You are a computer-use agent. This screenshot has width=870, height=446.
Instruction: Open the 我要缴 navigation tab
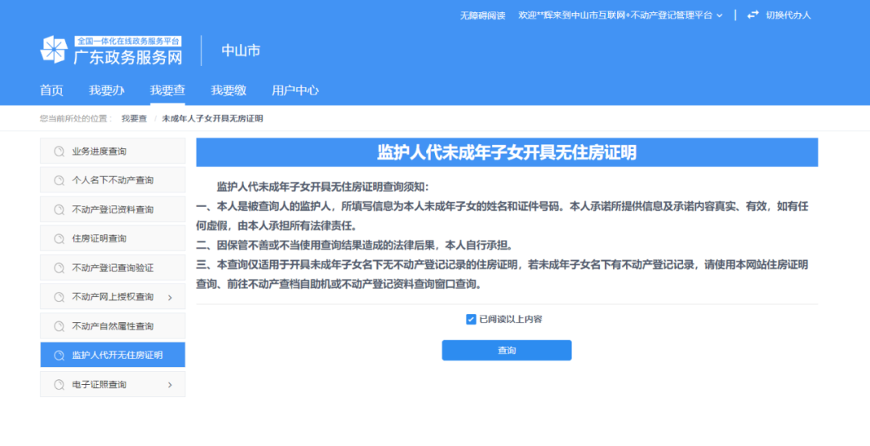[229, 90]
